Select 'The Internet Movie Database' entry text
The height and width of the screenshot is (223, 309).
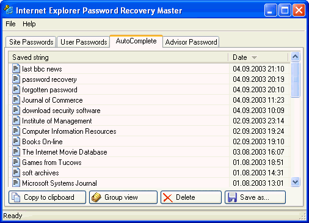pyautogui.click(x=65, y=152)
